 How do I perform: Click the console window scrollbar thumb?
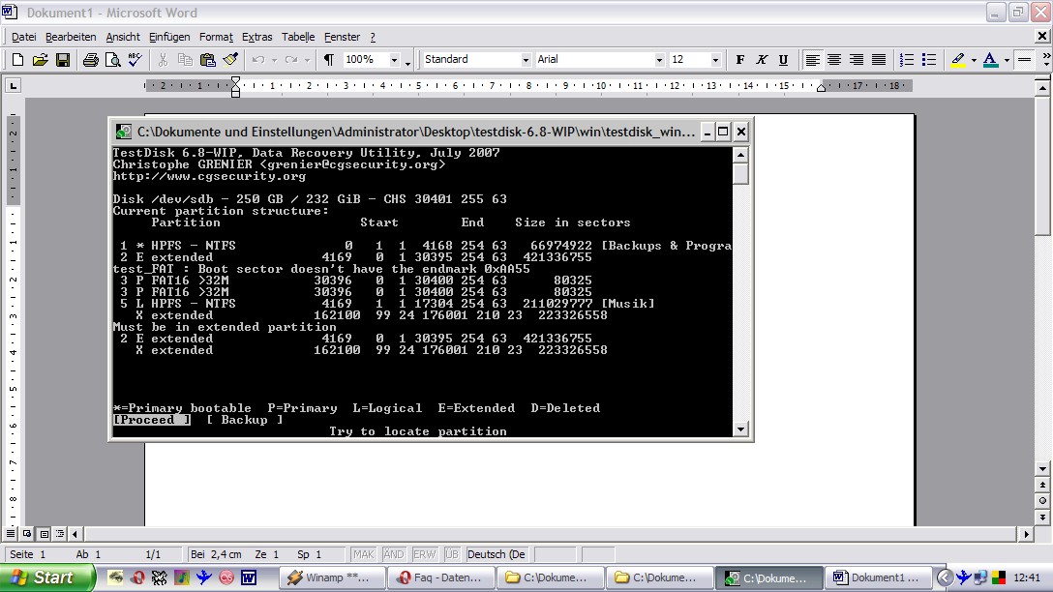(740, 173)
